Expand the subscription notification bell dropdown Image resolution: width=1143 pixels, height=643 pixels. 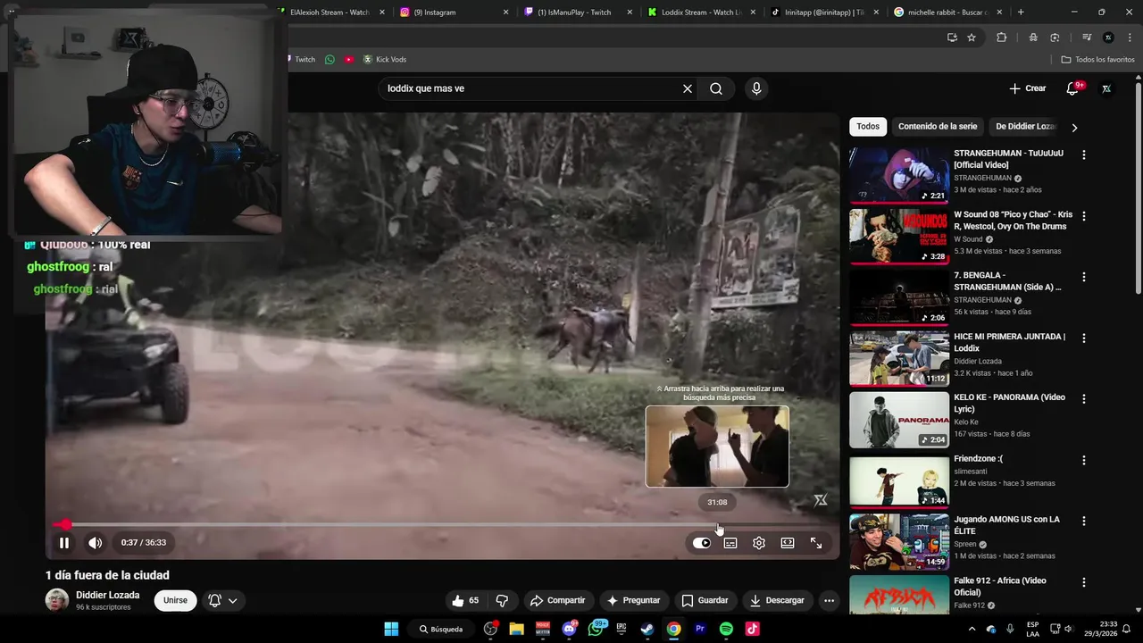223,600
